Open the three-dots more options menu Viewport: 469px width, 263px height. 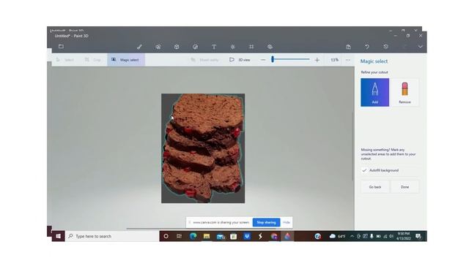[x=348, y=60]
